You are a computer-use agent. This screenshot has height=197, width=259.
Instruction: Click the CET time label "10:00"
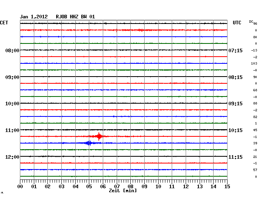(x=12, y=104)
